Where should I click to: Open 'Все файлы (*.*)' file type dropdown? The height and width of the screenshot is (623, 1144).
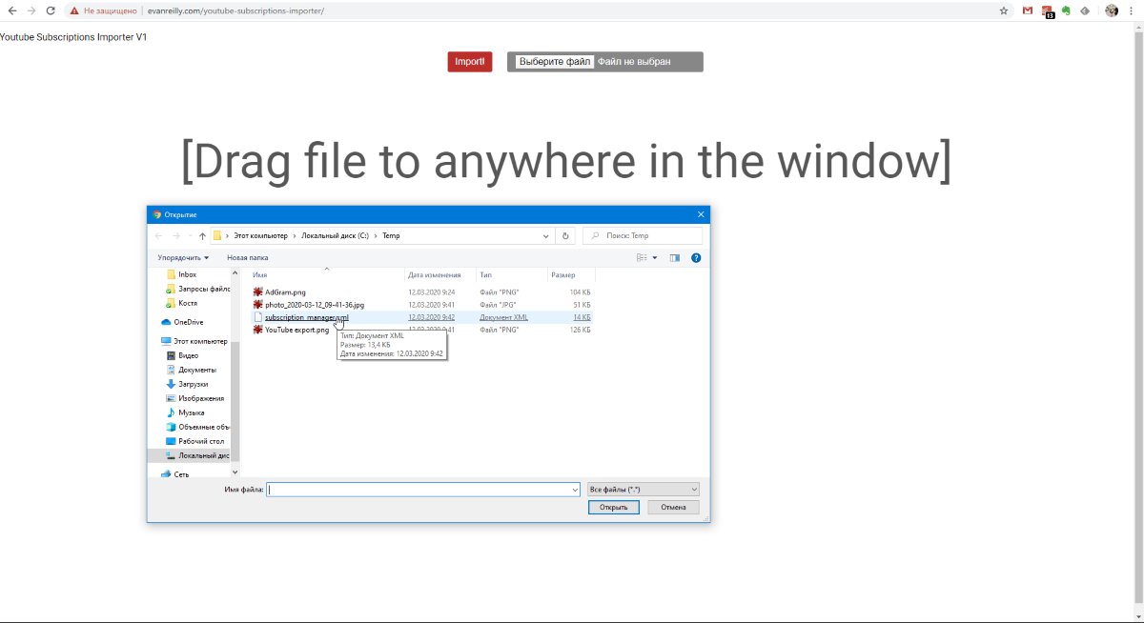point(643,490)
